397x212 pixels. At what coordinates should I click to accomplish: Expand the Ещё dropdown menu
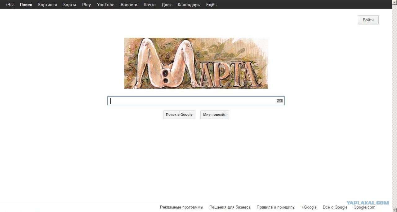click(212, 5)
